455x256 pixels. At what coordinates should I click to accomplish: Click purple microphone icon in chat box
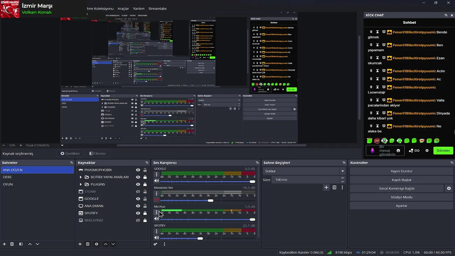tap(373, 150)
